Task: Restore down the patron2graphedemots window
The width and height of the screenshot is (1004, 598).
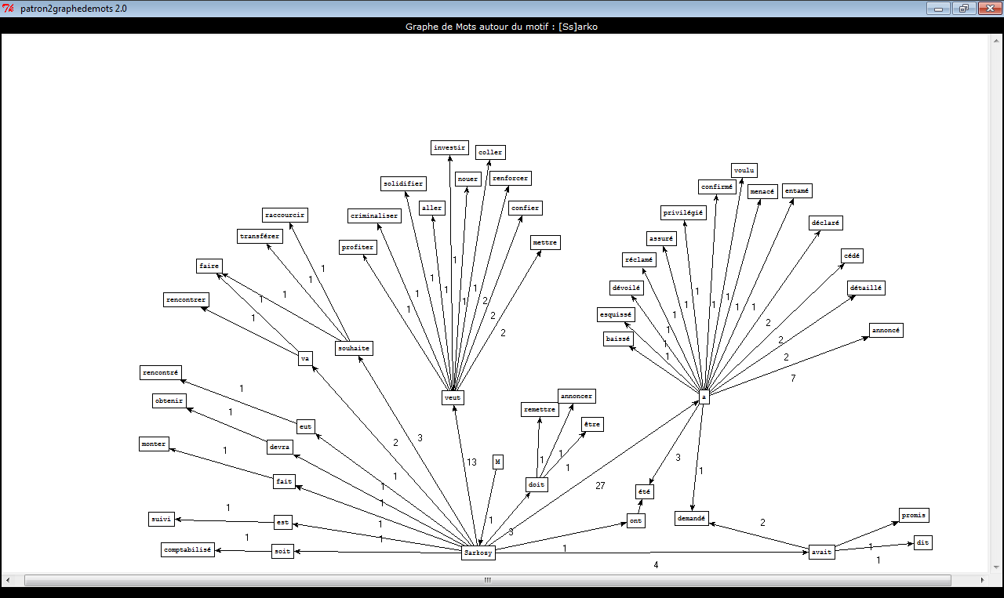Action: pos(963,9)
